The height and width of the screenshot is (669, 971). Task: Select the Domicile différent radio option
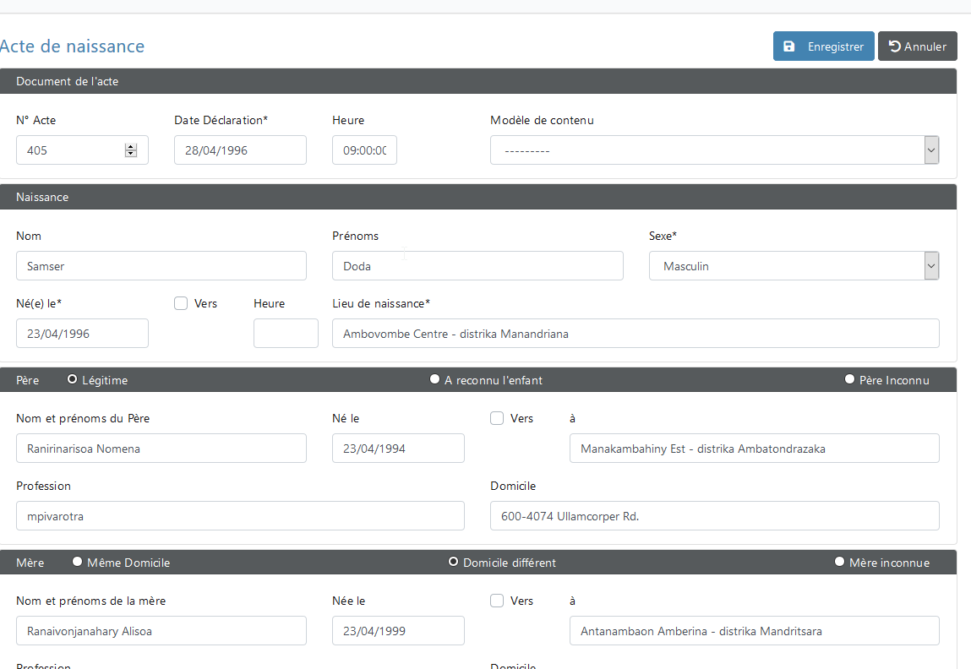coord(453,562)
